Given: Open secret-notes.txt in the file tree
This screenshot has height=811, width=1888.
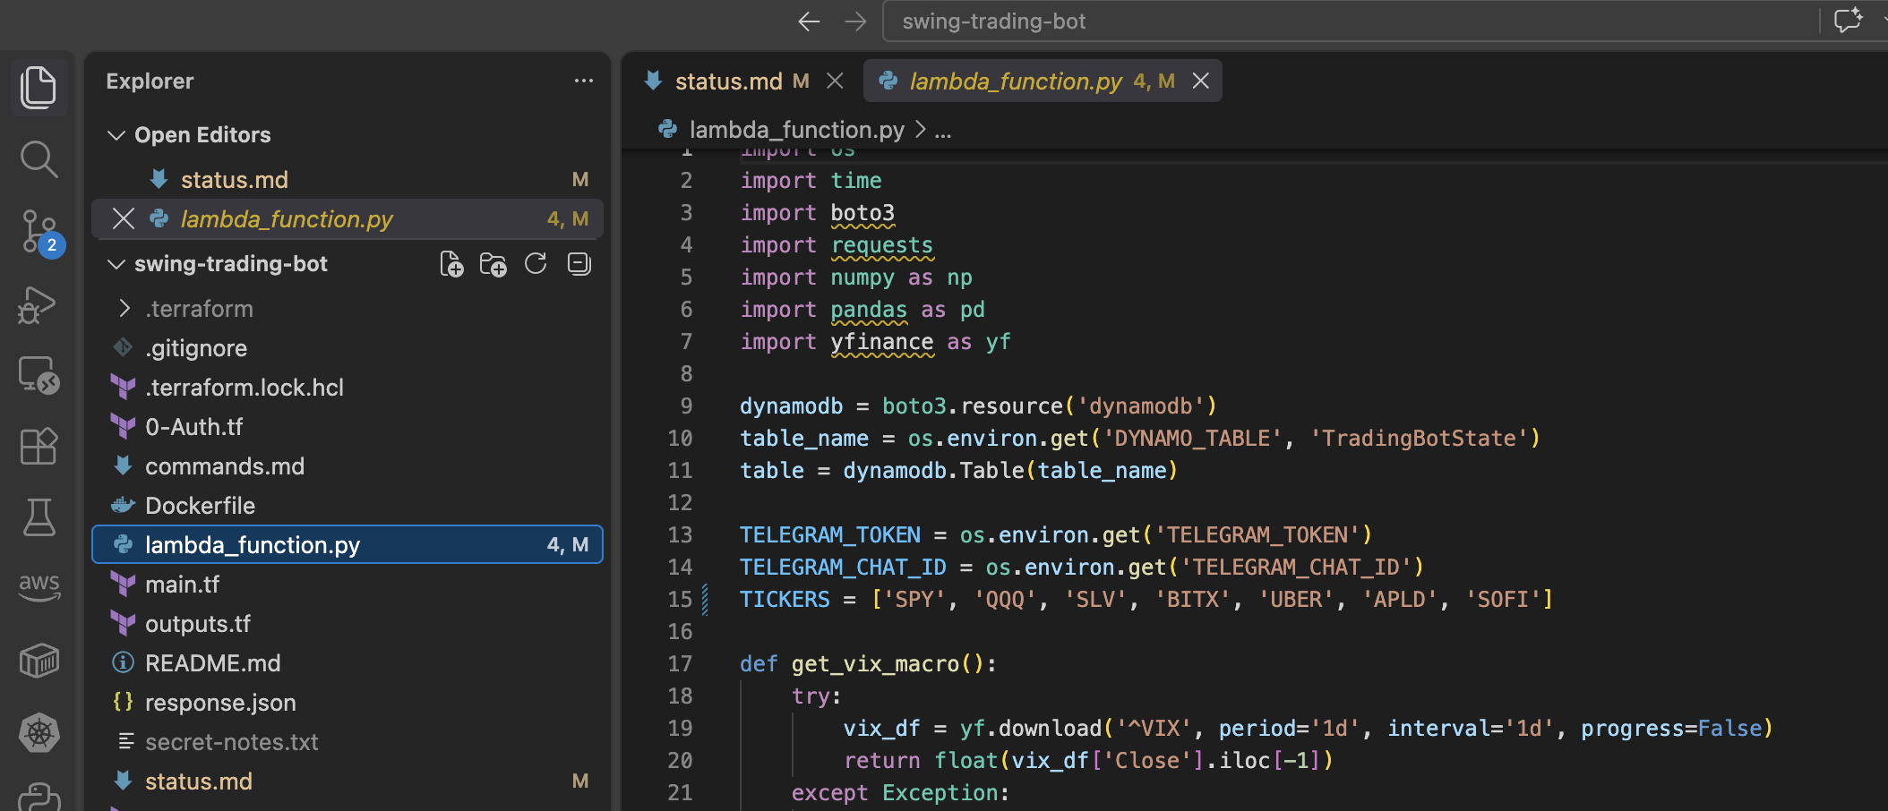Looking at the screenshot, I should (348, 742).
